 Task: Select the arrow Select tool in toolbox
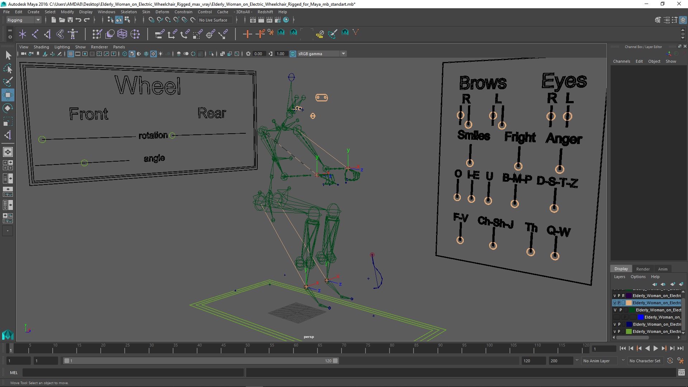pyautogui.click(x=8, y=55)
